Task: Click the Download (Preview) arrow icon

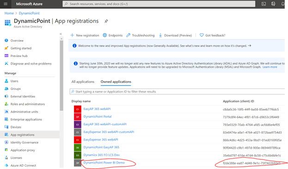Action: click(x=160, y=35)
